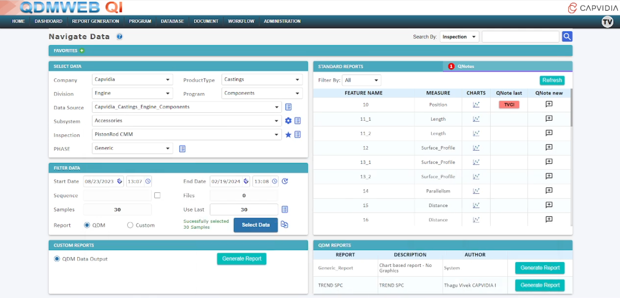The image size is (620, 298).
Task: Generate the custom QDM Data Output report
Action: click(242, 259)
